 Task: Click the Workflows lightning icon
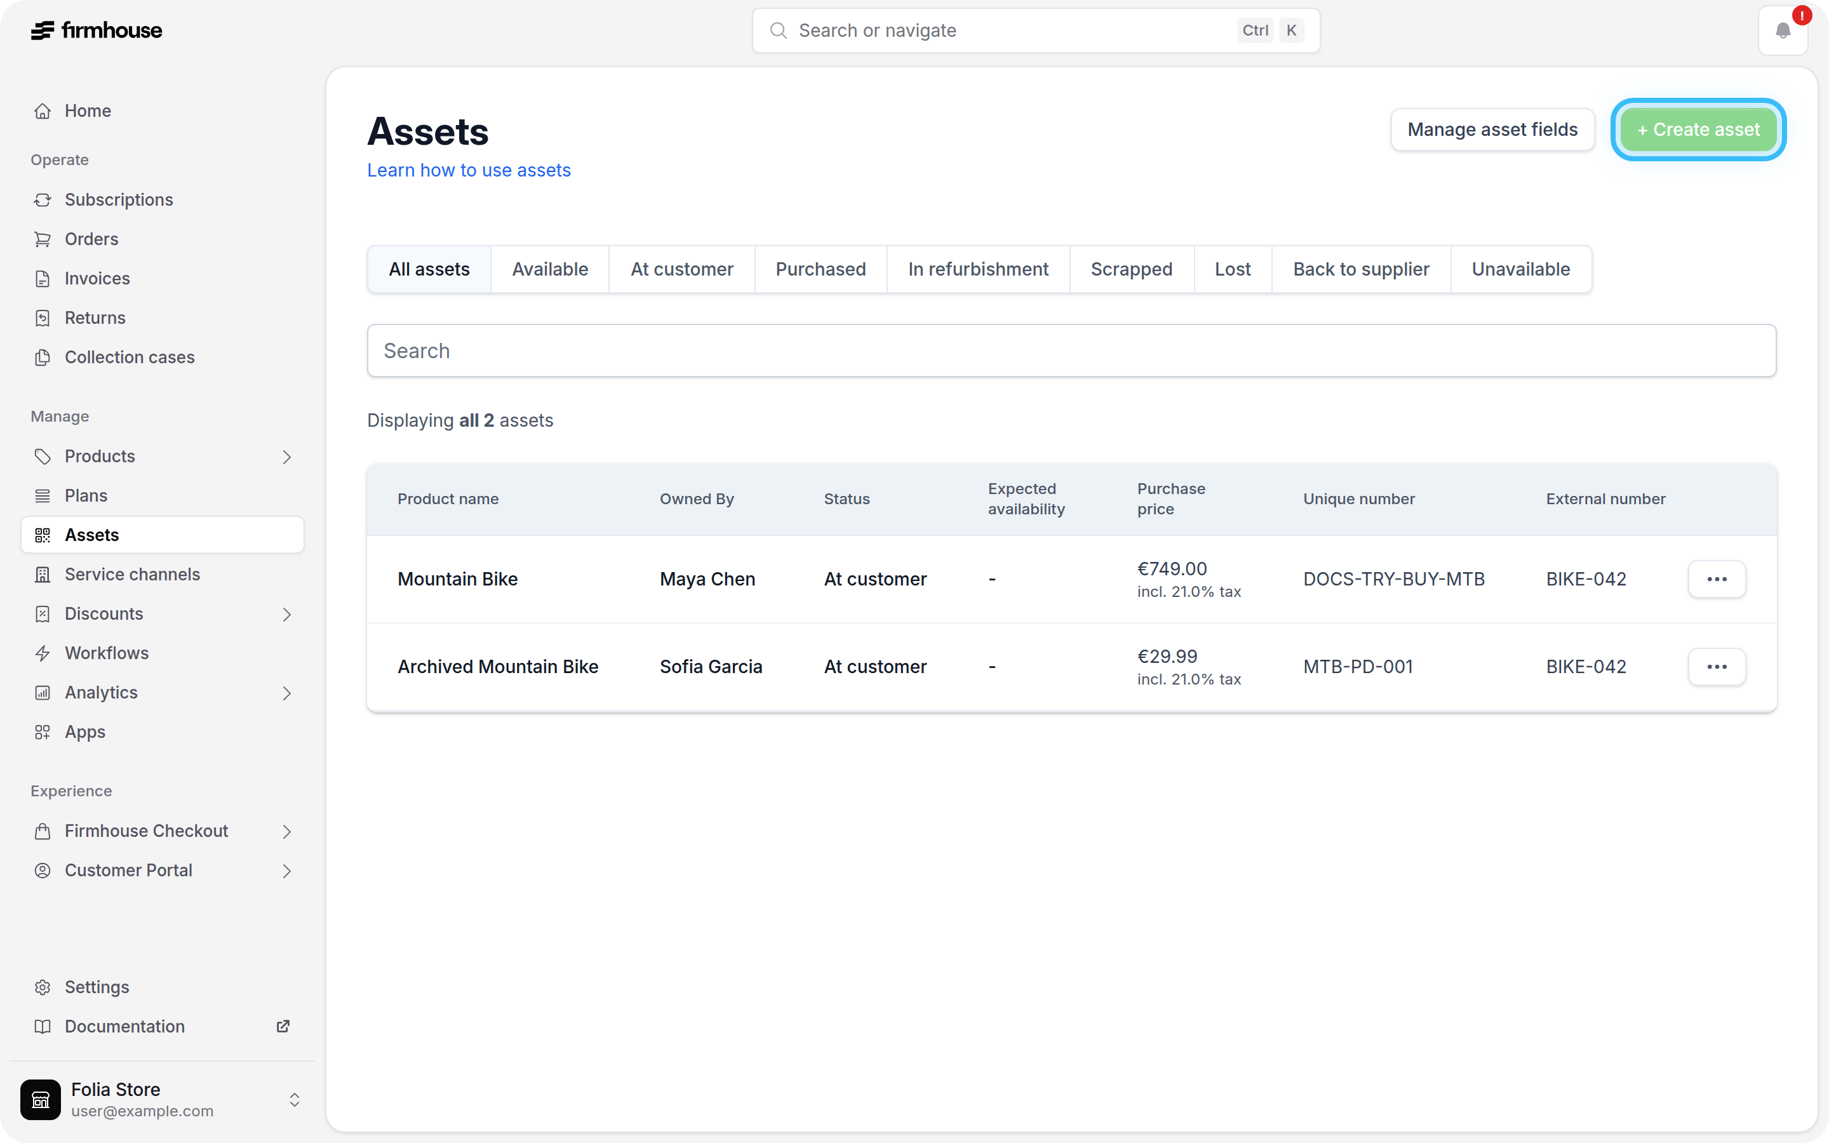point(43,653)
